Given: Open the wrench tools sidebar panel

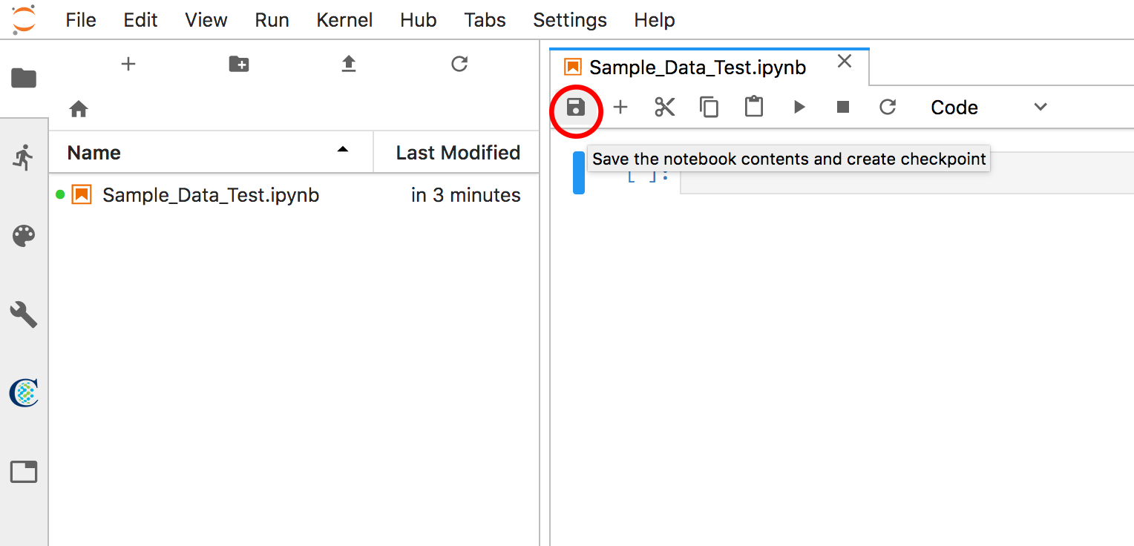Looking at the screenshot, I should click(x=24, y=315).
